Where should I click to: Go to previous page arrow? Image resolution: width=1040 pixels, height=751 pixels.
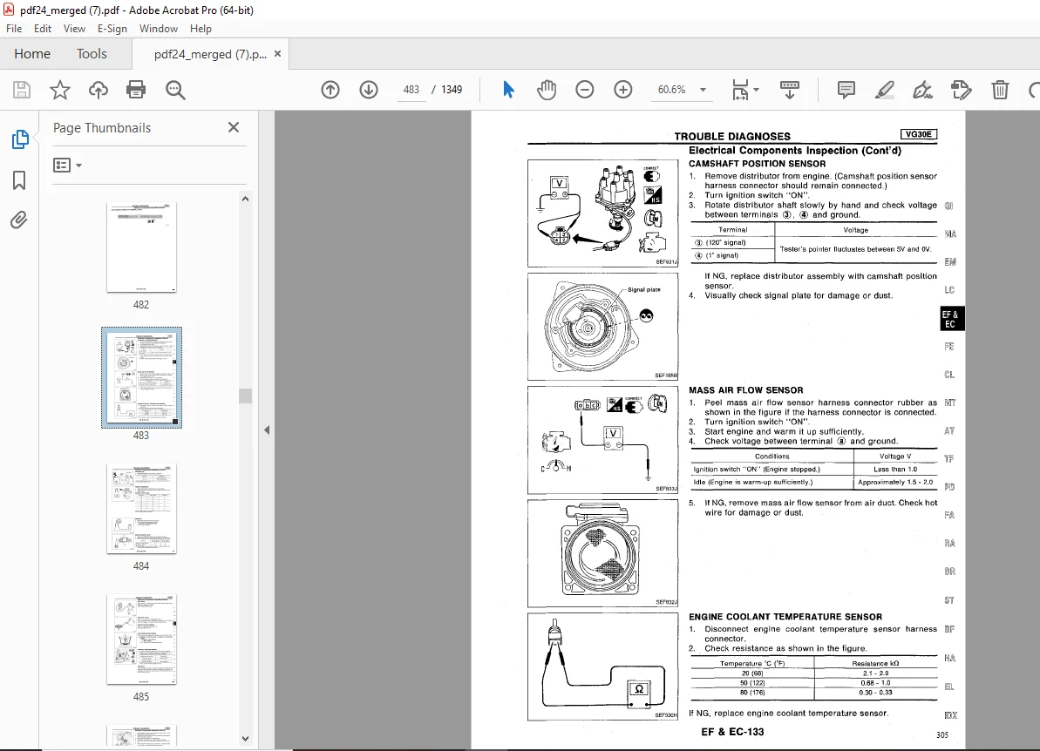coord(330,90)
